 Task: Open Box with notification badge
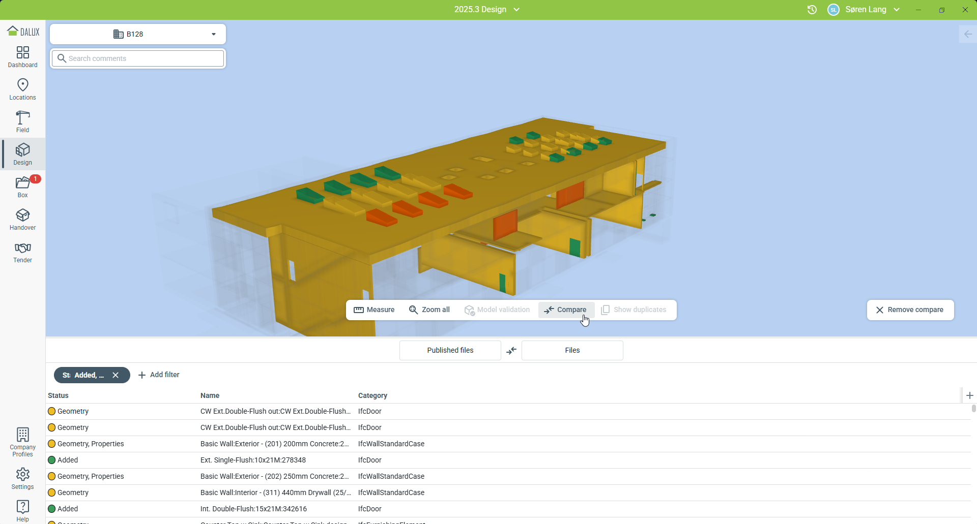coord(22,187)
